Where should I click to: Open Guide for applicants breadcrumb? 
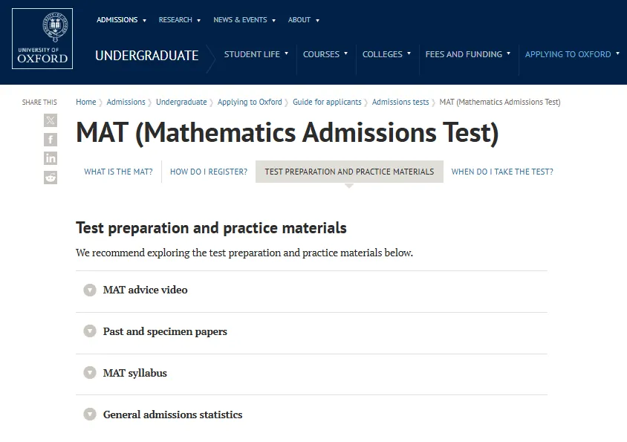point(327,102)
